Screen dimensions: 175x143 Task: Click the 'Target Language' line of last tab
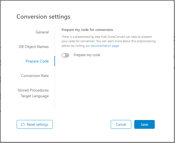(35, 96)
